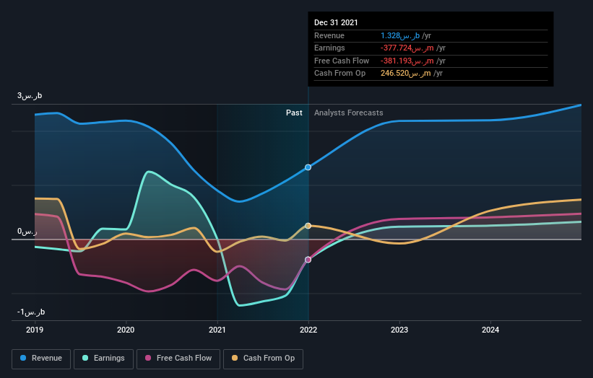
Task: Click the 2024 x-axis label
Action: point(490,330)
